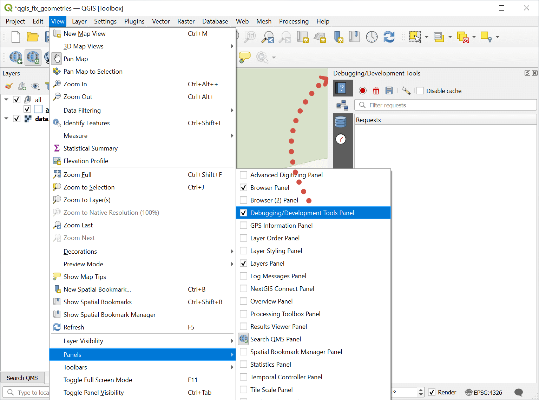Select Zoom Full from the View menu
539x400 pixels.
[77, 175]
